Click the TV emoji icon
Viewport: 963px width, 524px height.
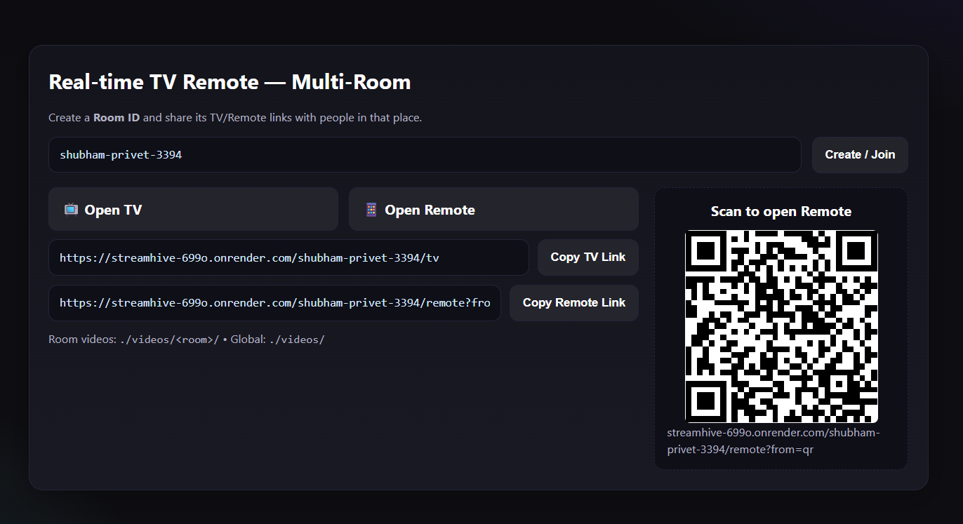(71, 210)
